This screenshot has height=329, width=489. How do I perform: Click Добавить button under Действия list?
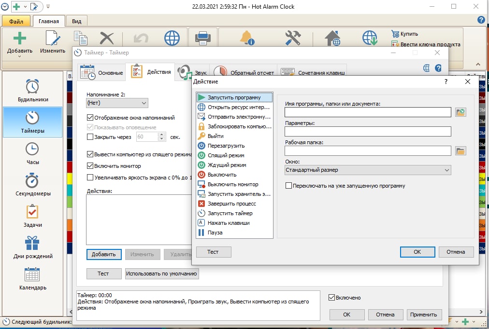pos(104,254)
